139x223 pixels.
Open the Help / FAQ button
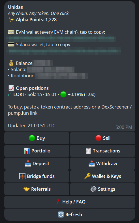[x=70, y=202]
